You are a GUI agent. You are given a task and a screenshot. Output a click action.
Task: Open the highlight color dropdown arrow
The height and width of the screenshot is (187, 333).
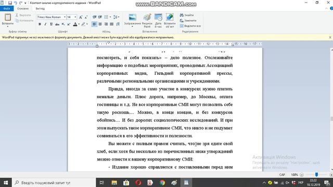tap(87, 24)
